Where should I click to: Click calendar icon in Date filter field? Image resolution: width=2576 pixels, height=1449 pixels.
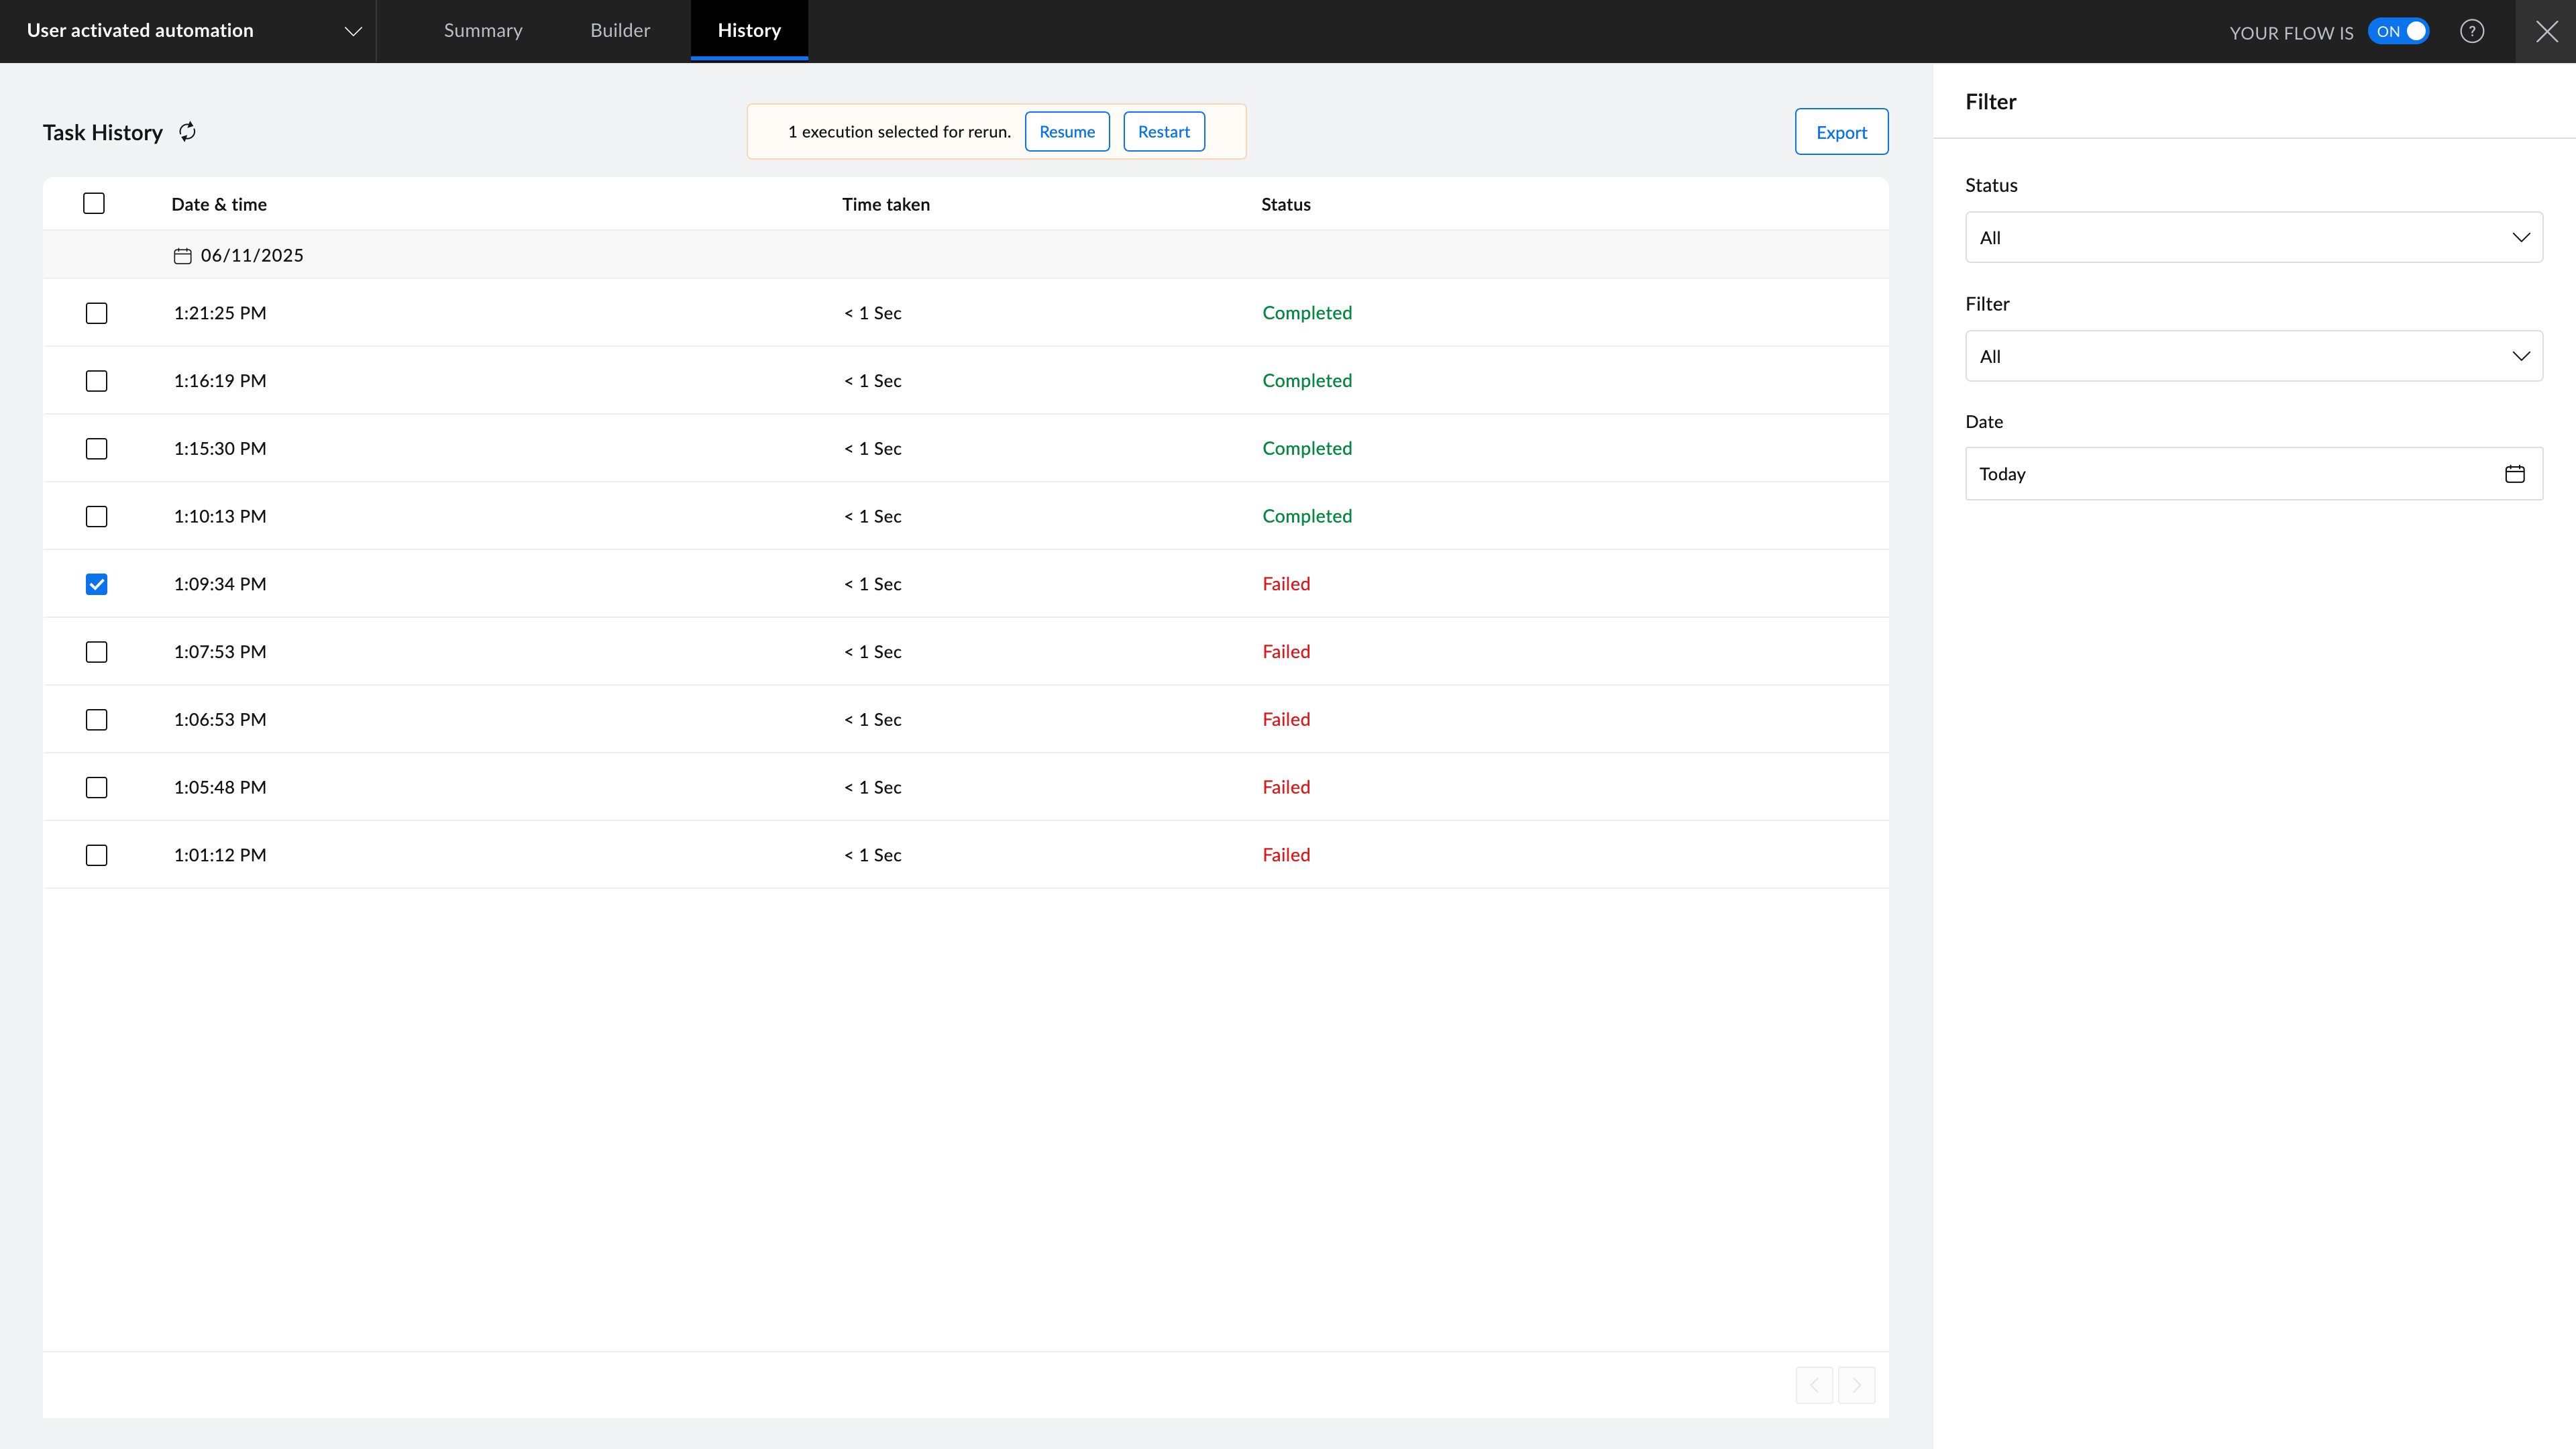2514,474
